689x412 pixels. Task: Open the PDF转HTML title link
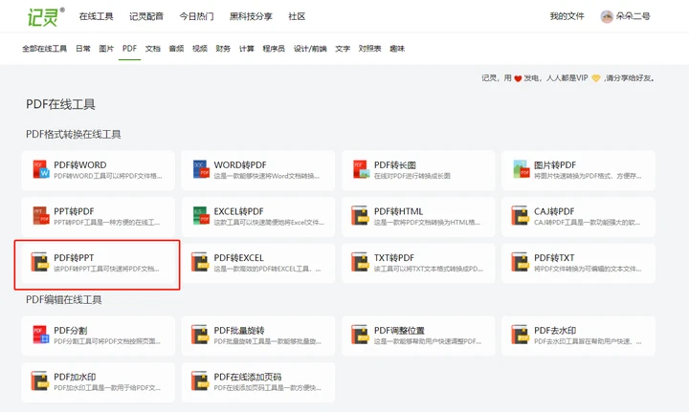(x=398, y=211)
